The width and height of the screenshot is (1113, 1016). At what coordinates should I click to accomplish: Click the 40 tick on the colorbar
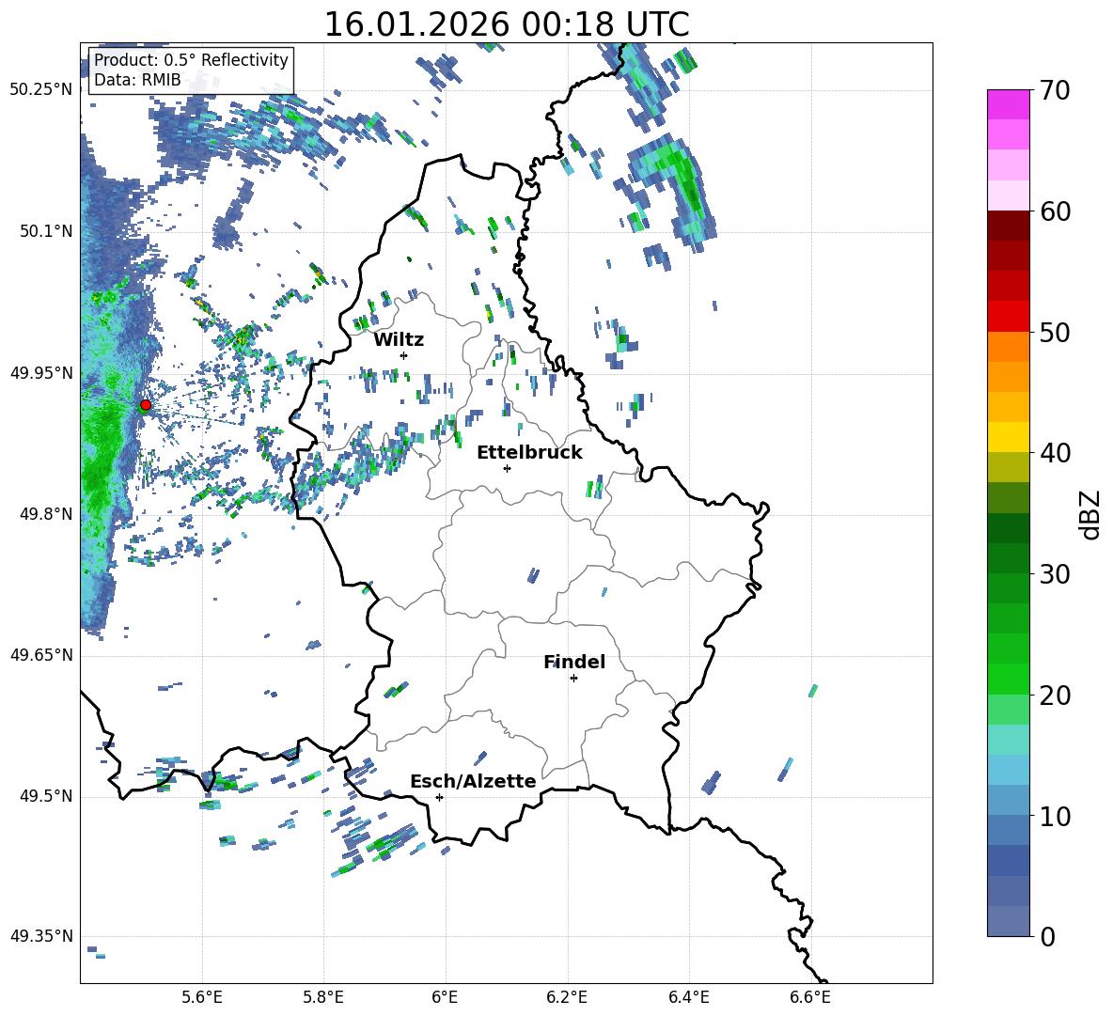[1055, 453]
